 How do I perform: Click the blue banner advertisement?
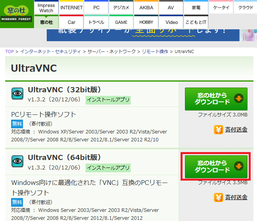pos(143,35)
